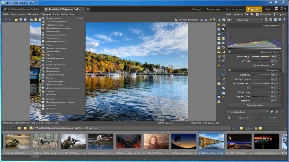Open the По умолчанию preset dropdown
Screen dimensions: 289x162
(248, 112)
